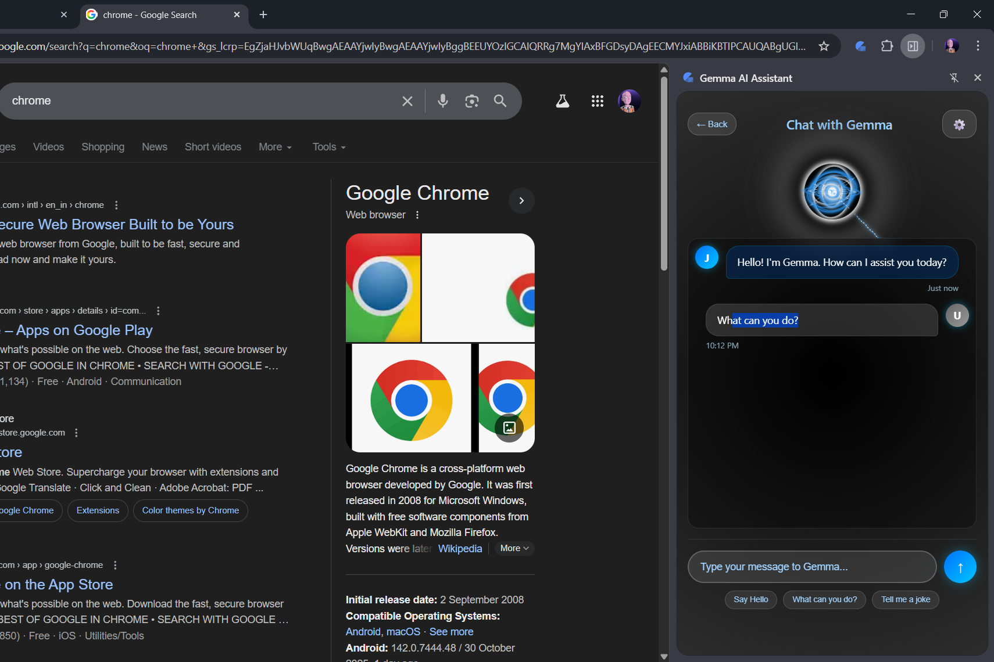
Task: Restore down the Chrome window
Action: click(x=943, y=15)
